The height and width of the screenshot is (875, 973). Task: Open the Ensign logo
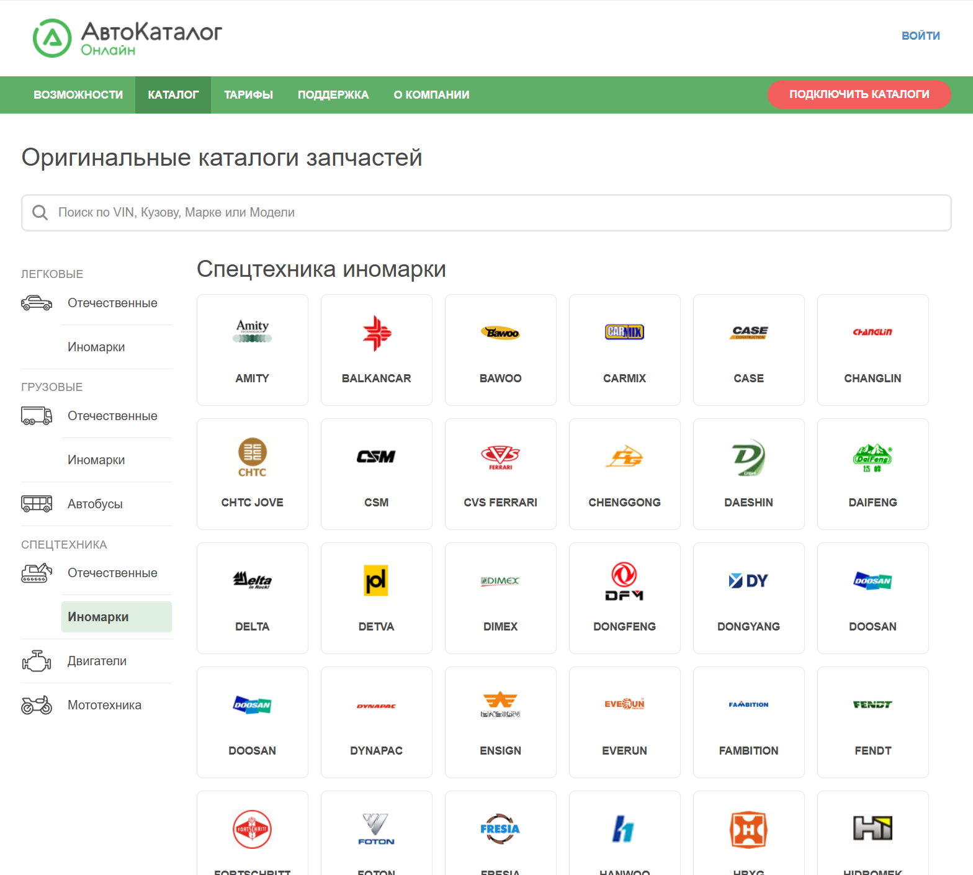[501, 705]
